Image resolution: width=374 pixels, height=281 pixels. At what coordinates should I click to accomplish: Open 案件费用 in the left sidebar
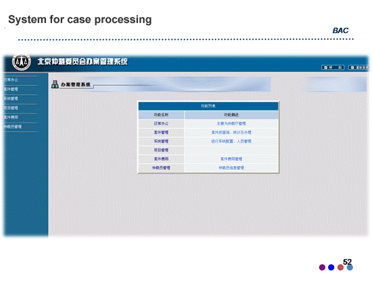point(11,117)
